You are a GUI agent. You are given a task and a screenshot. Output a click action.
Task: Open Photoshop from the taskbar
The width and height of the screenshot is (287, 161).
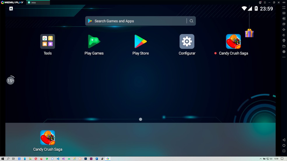coord(85,159)
